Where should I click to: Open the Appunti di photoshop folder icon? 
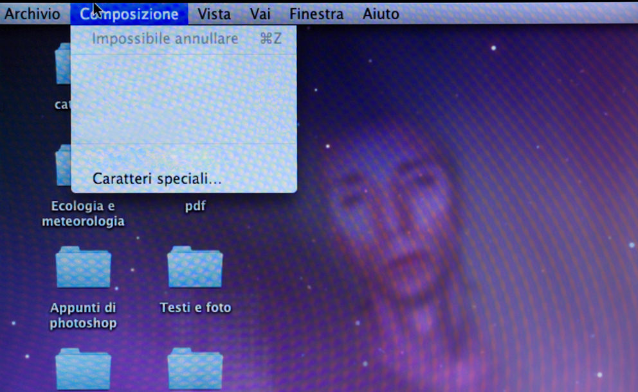tap(83, 266)
